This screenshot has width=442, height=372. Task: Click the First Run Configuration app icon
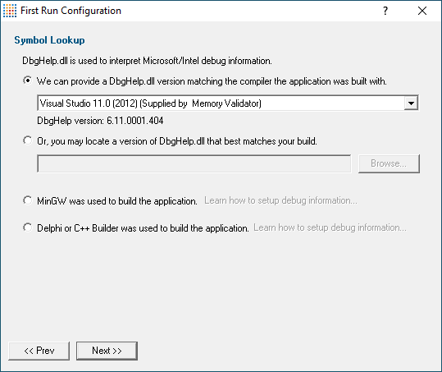[x=10, y=11]
